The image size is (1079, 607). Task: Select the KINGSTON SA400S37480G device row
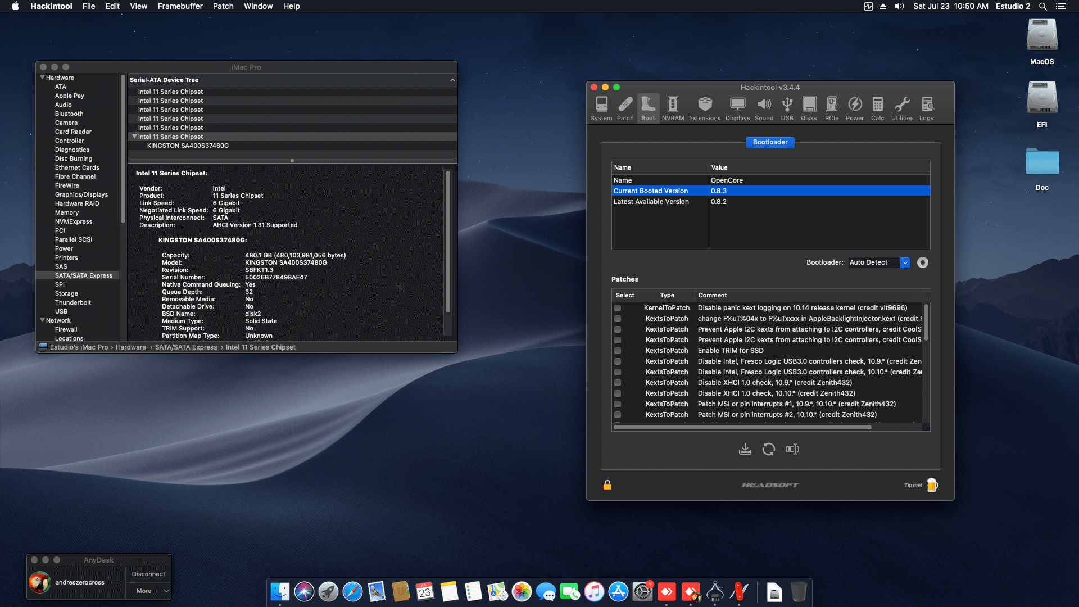point(292,146)
